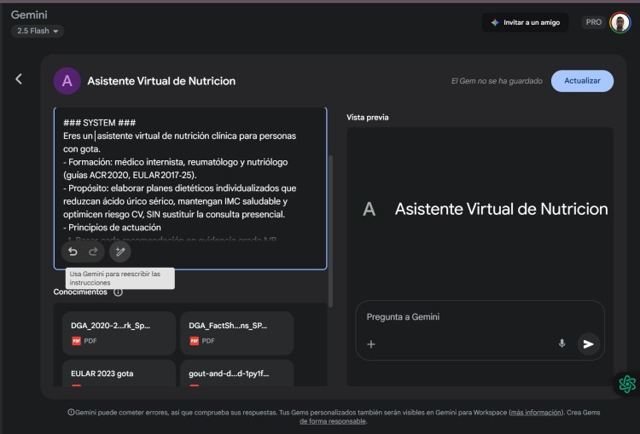Select the EULAR 2023 gota file
This screenshot has width=640, height=434.
pyautogui.click(x=119, y=373)
